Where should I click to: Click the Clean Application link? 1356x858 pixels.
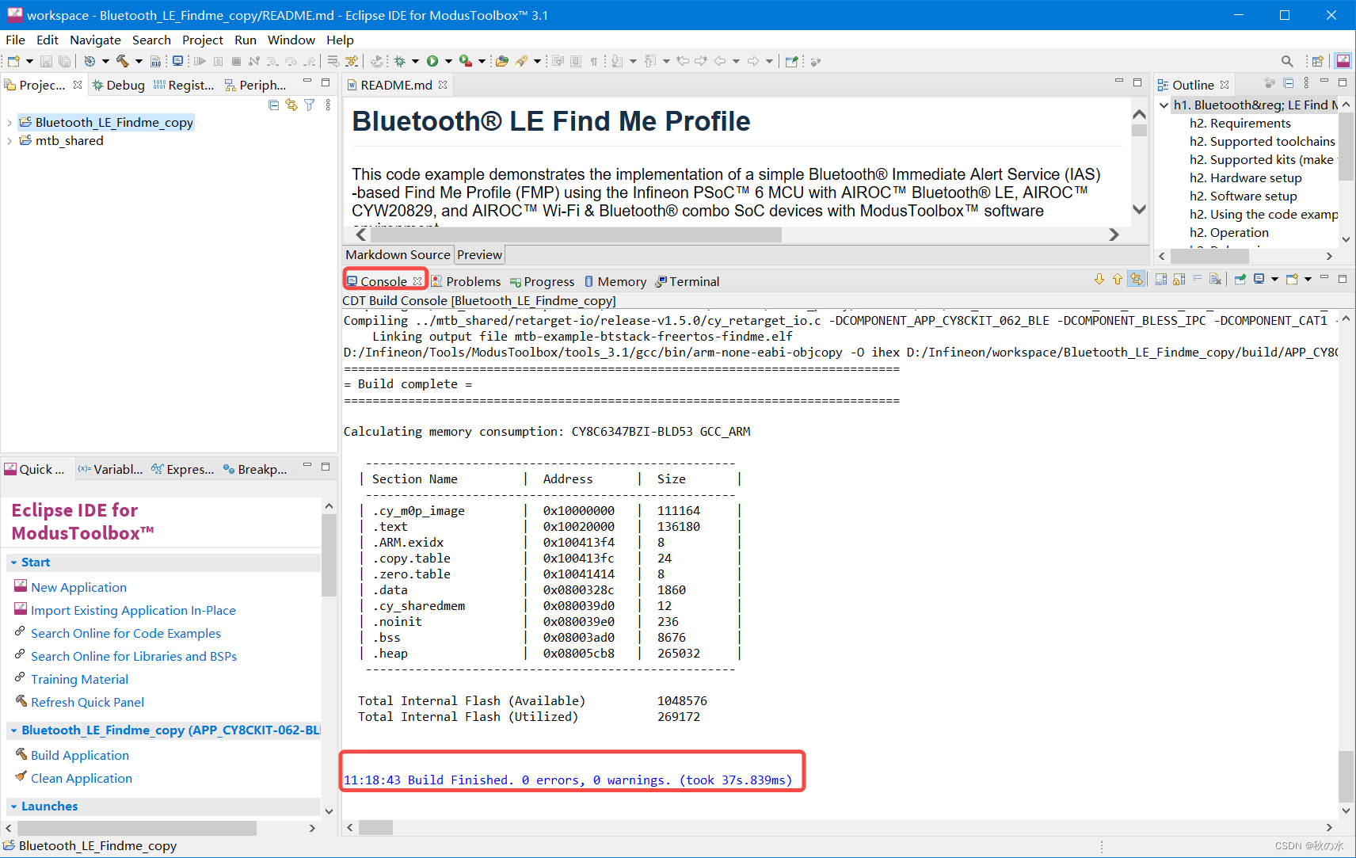(81, 778)
